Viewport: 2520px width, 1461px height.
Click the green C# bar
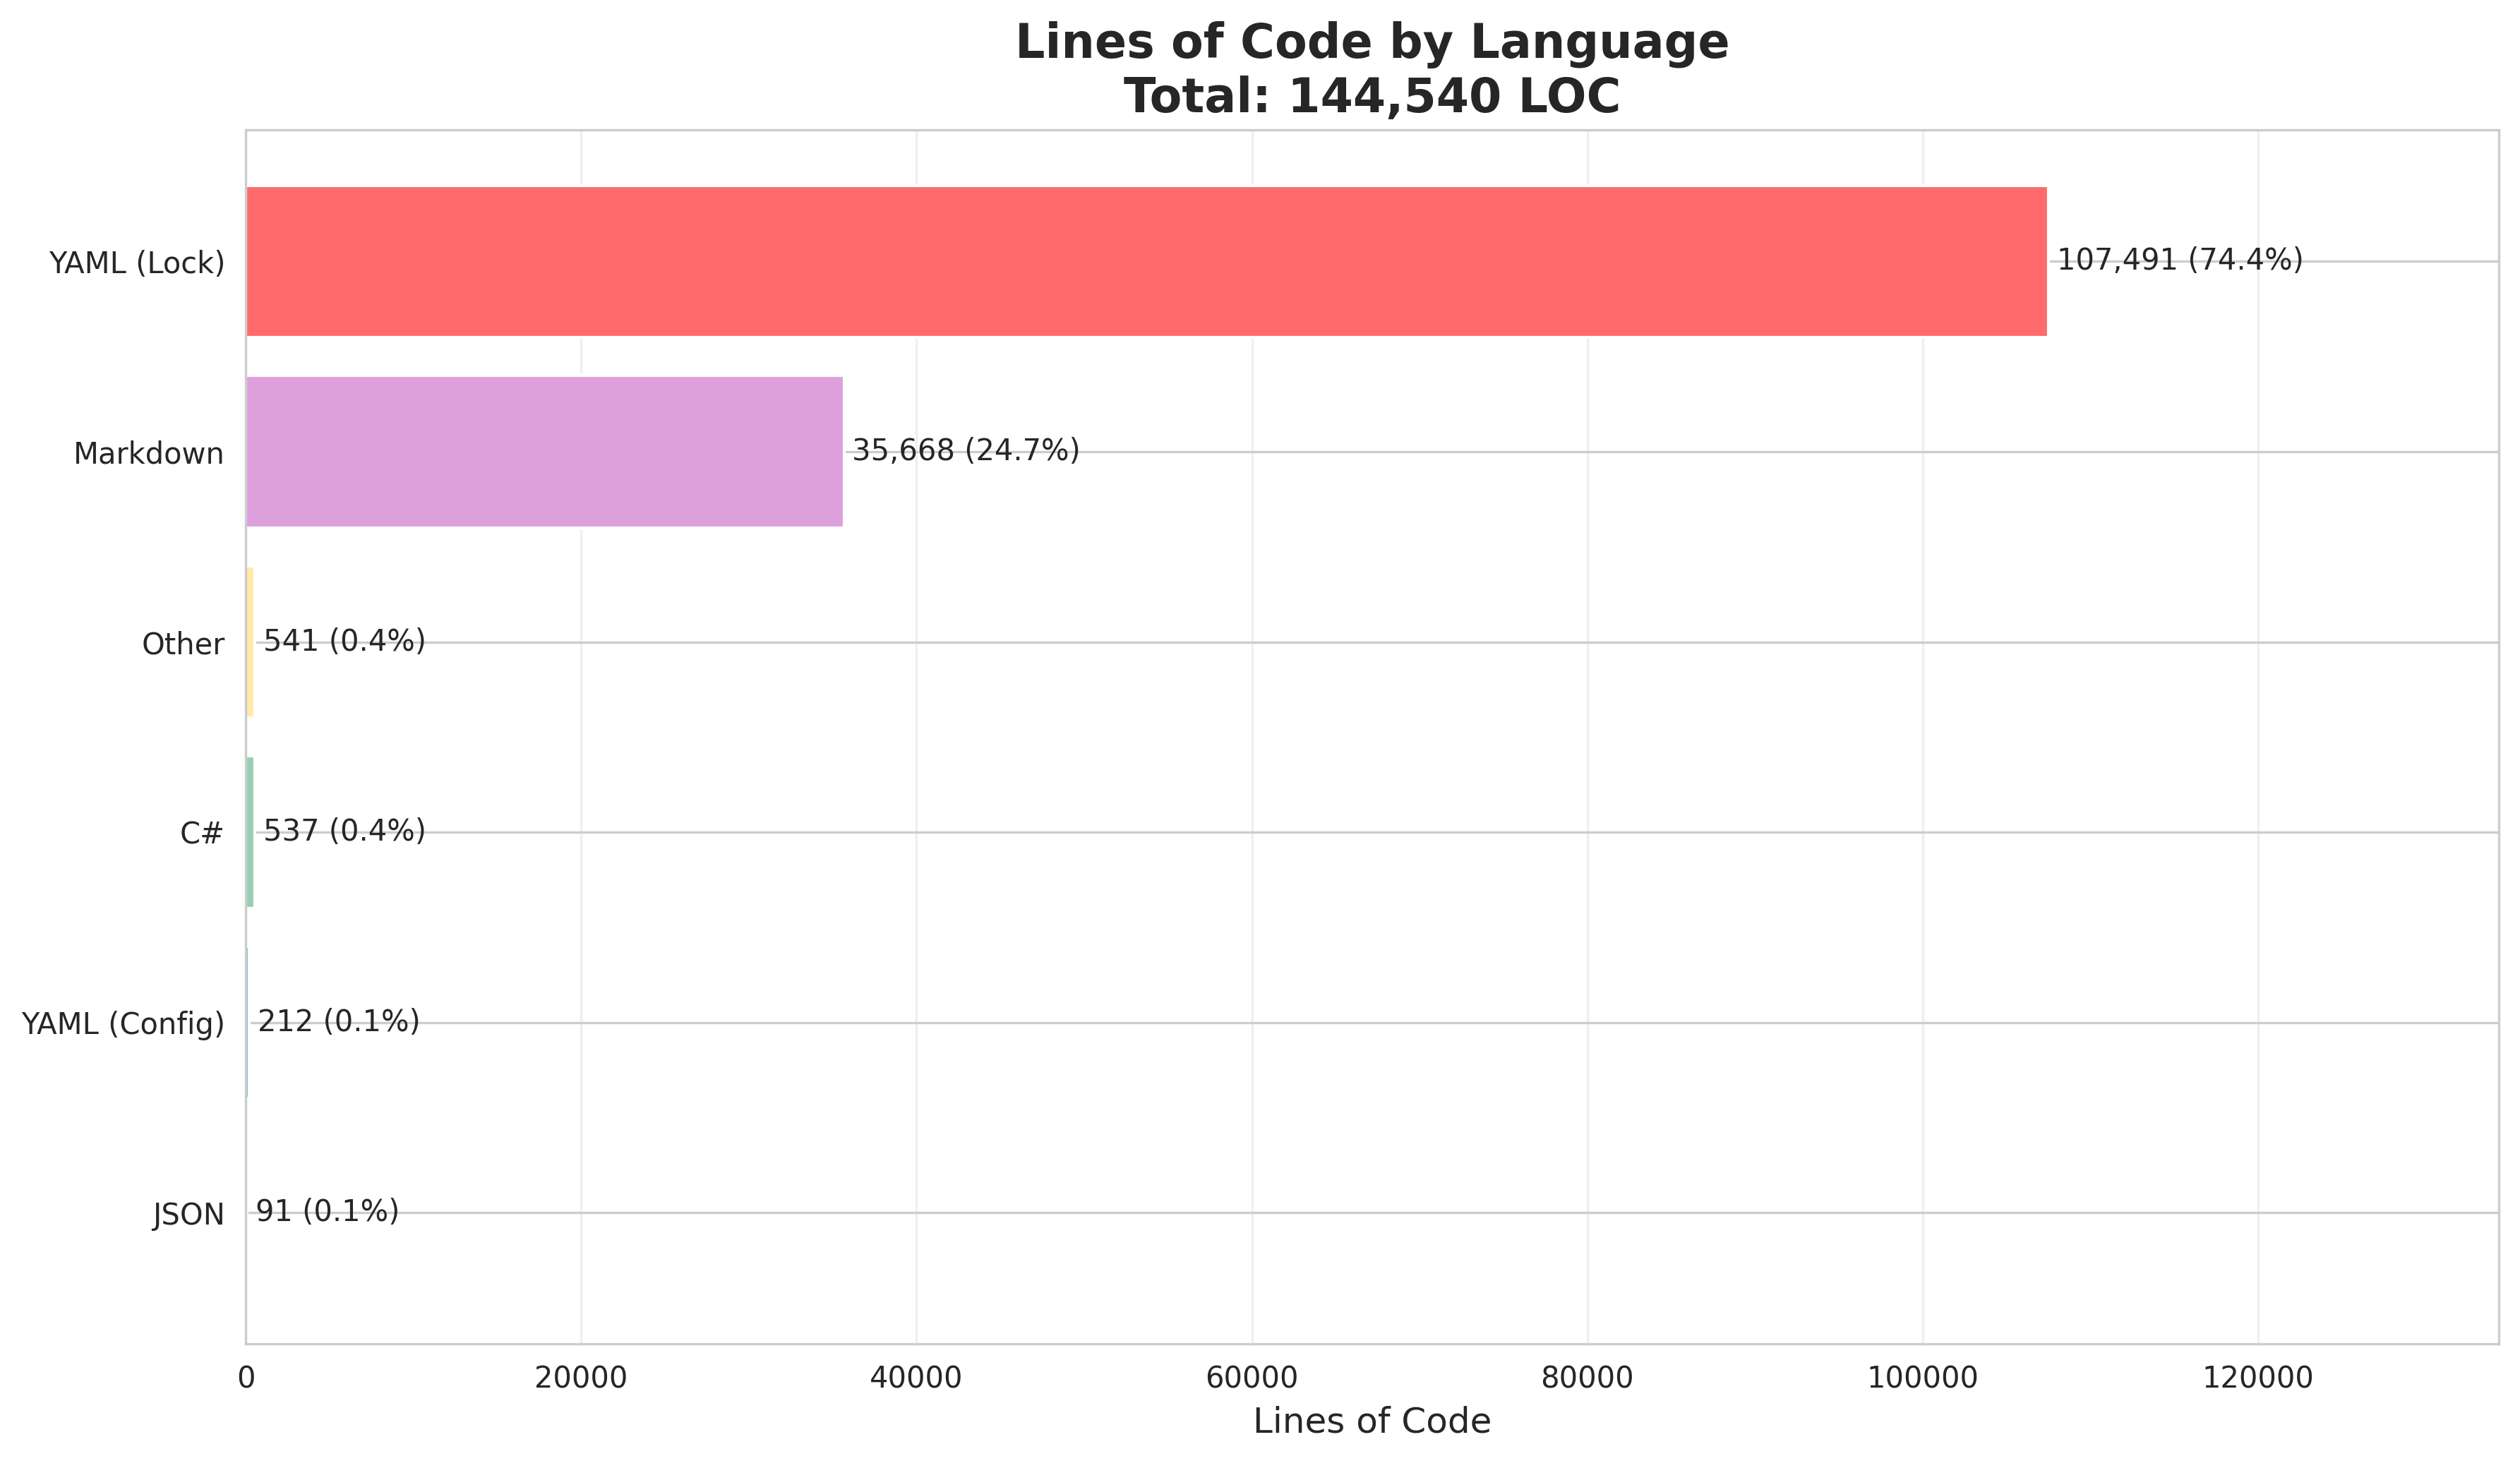[x=250, y=832]
